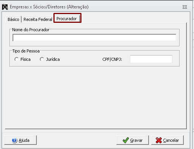
Task: Click the green checkmark icon on Gravar
Action: 126,140
